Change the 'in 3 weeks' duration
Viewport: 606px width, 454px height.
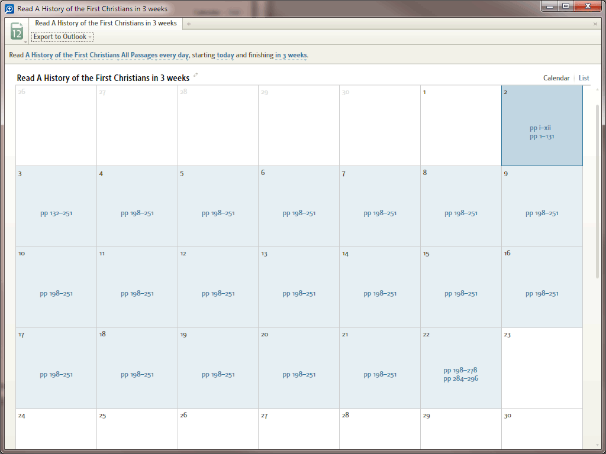291,55
